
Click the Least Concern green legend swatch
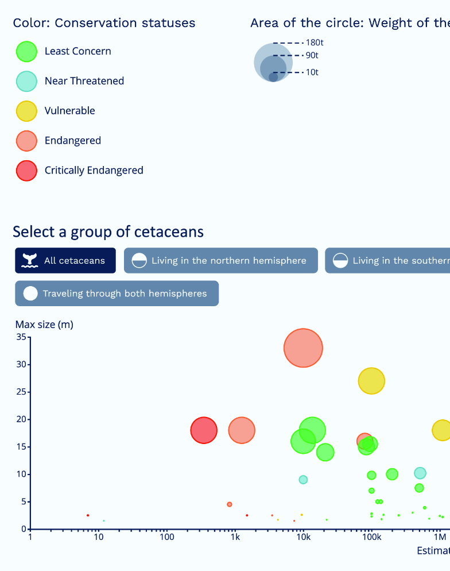(26, 51)
